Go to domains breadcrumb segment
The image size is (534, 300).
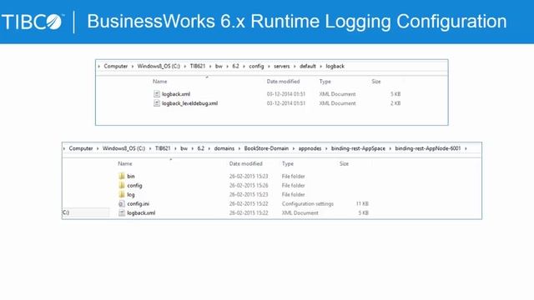pyautogui.click(x=224, y=148)
